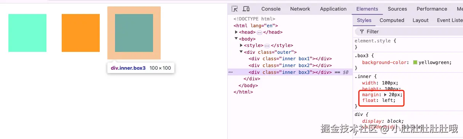Viewport: 463px width, 139px height.
Task: Collapse the div class outer node
Action: click(241, 52)
